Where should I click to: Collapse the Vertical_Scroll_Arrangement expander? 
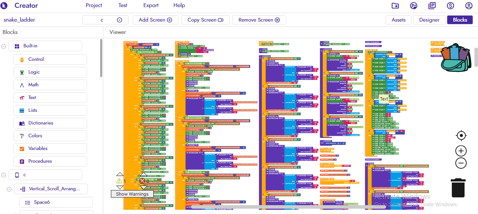pos(10,189)
